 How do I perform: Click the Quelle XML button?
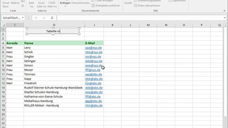(x=128, y=3)
